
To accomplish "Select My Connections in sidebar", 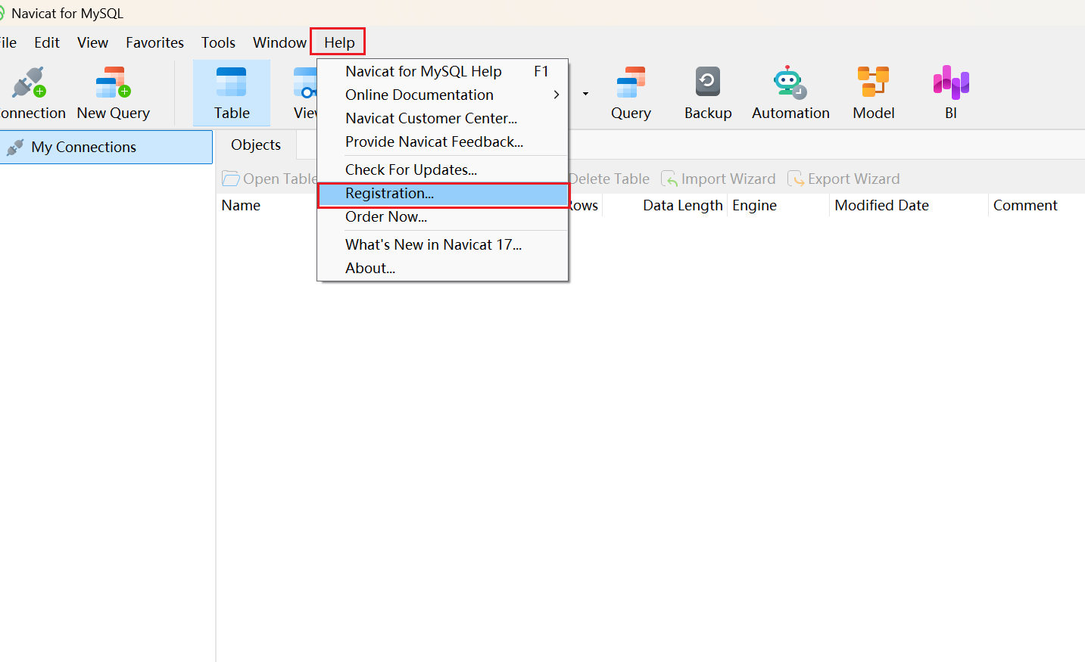I will coord(106,147).
